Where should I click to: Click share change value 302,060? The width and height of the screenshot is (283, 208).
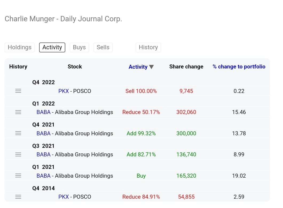[x=186, y=112]
